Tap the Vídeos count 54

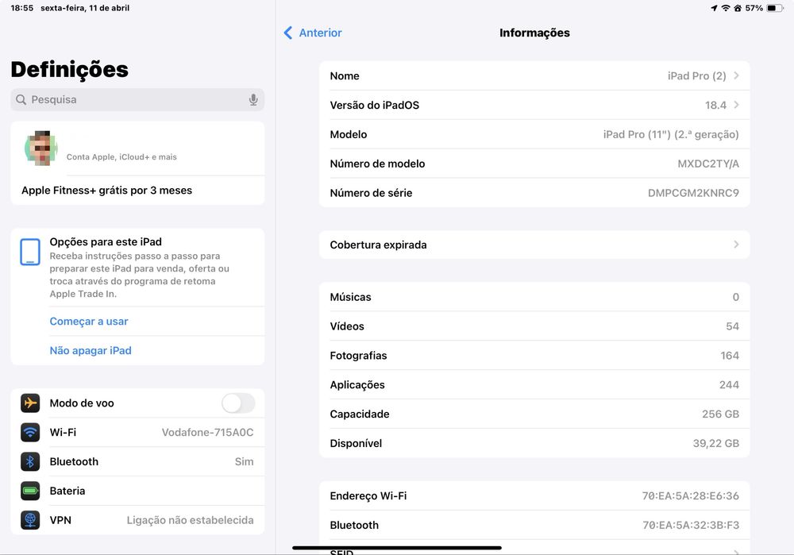[x=732, y=326]
